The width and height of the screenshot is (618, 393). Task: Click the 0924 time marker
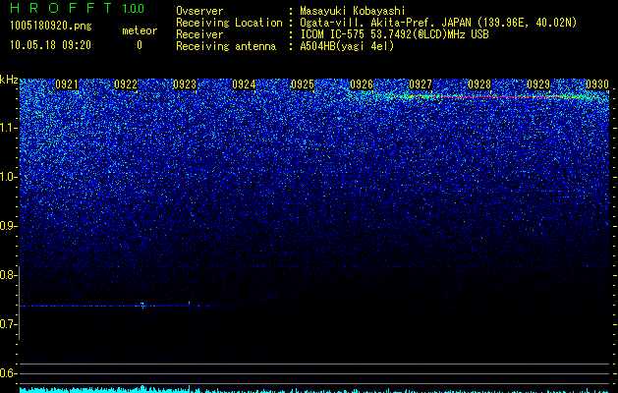click(244, 84)
